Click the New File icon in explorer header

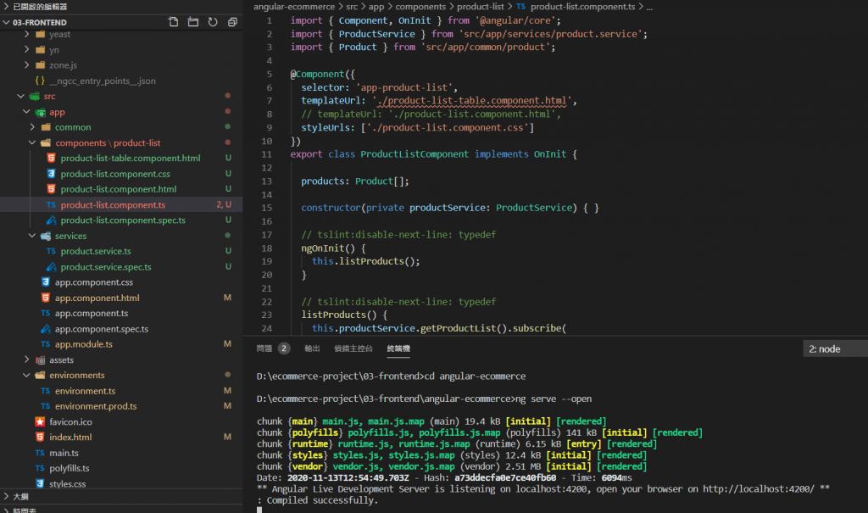tap(173, 22)
